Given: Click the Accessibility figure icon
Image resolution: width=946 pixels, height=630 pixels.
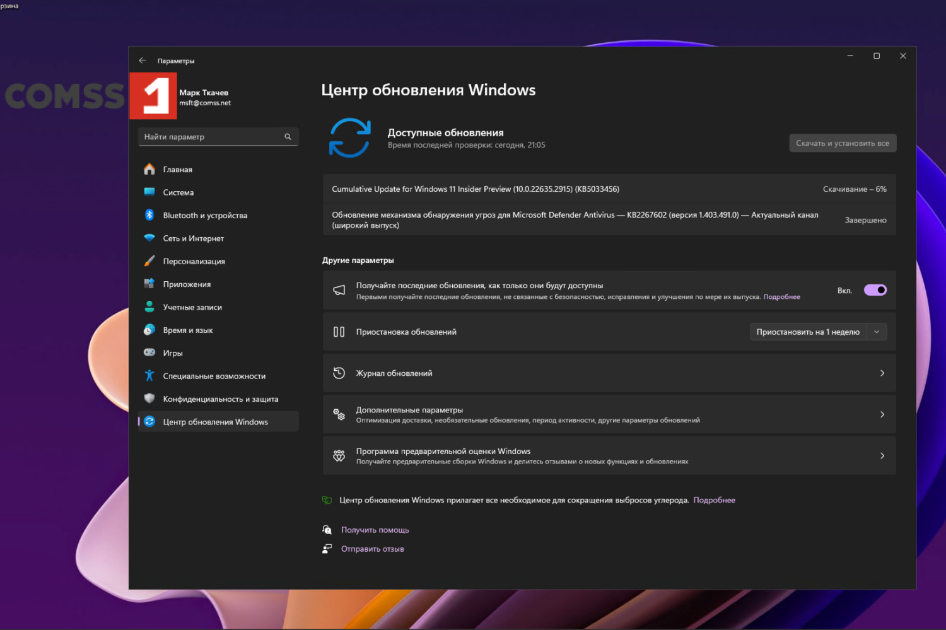Looking at the screenshot, I should point(149,376).
